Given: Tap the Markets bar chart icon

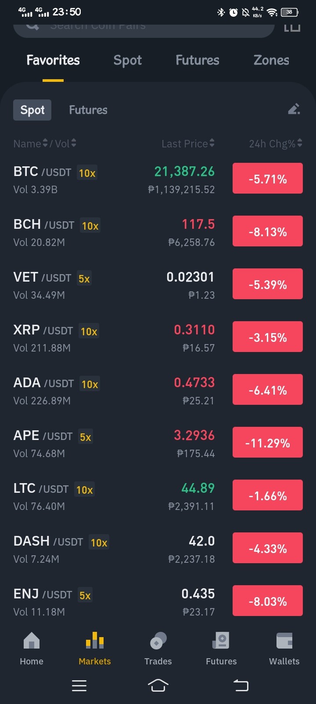Looking at the screenshot, I should tap(95, 641).
